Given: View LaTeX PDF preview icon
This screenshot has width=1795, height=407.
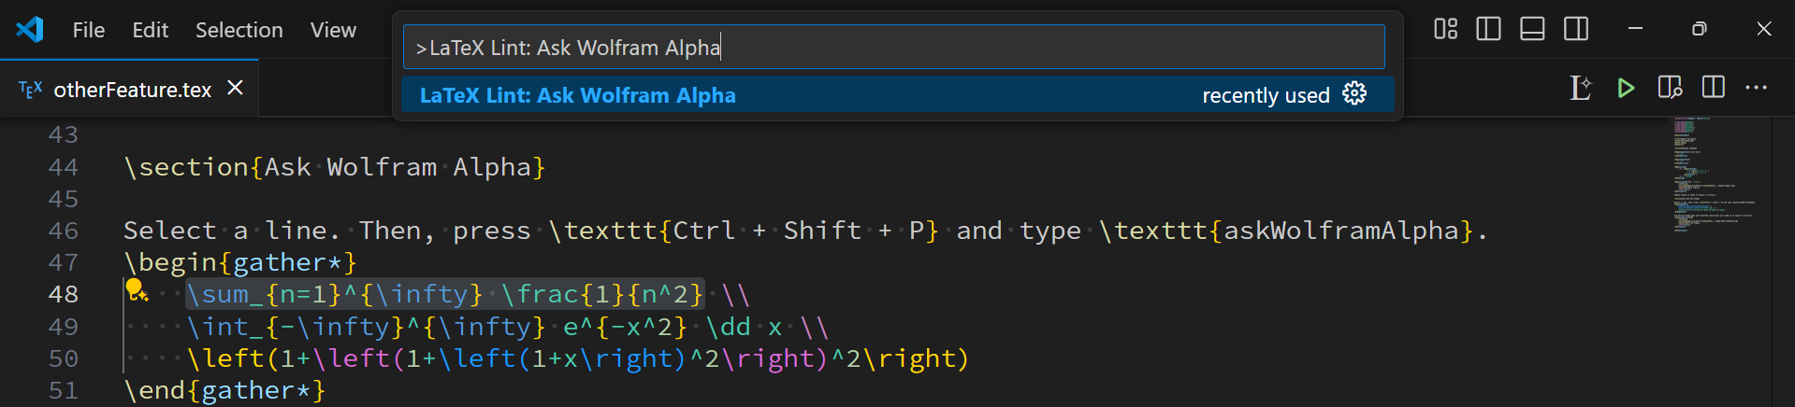Looking at the screenshot, I should 1670,88.
